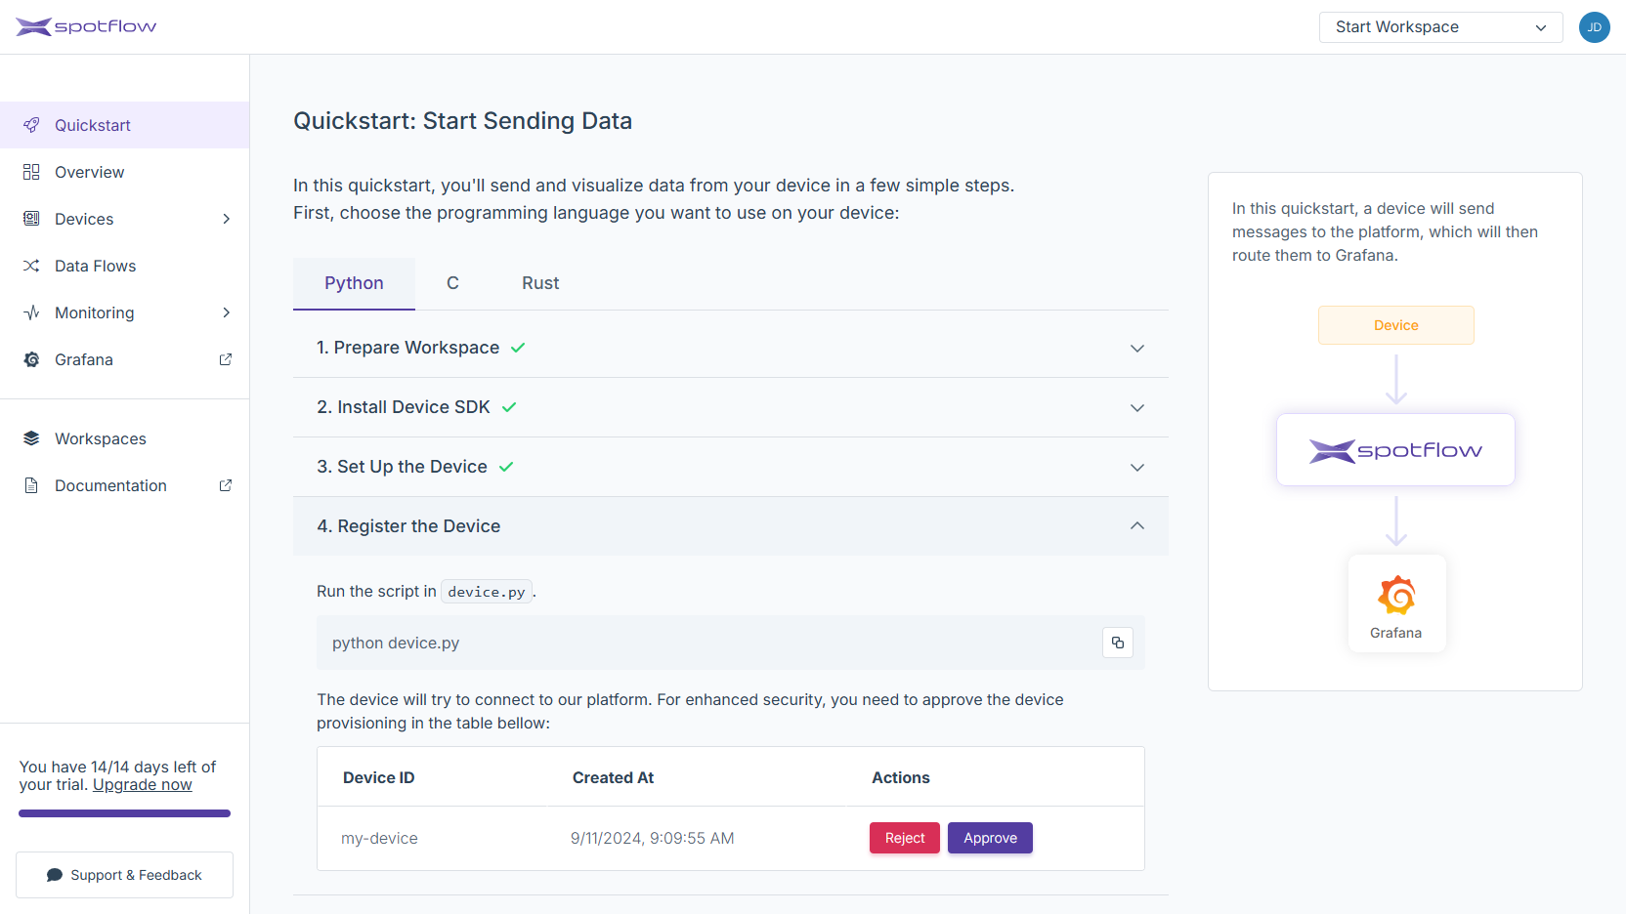Click the Grafana external link icon
Viewport: 1626px width, 914px height.
pos(226,359)
